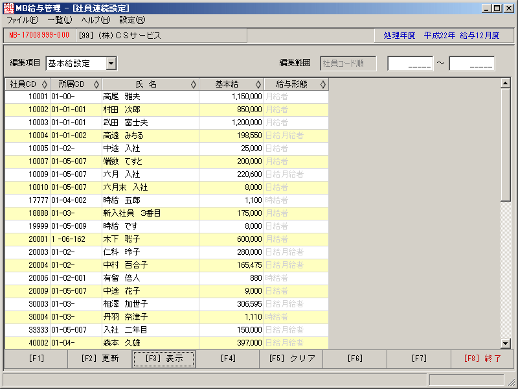
Task: Open the ヘルプ(H) menu
Action: coord(96,20)
